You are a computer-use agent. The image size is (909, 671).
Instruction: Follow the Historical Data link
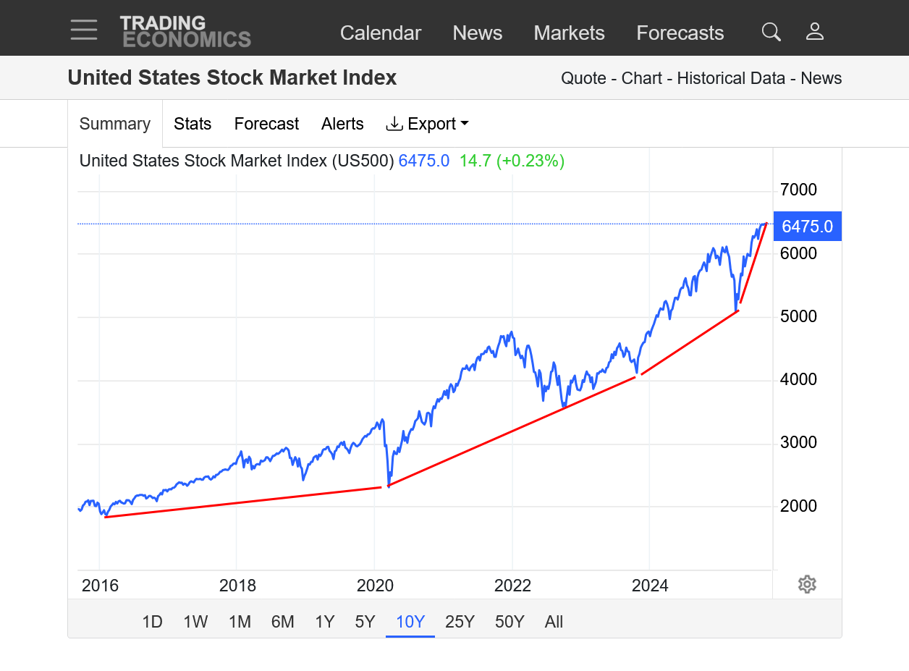pos(731,78)
